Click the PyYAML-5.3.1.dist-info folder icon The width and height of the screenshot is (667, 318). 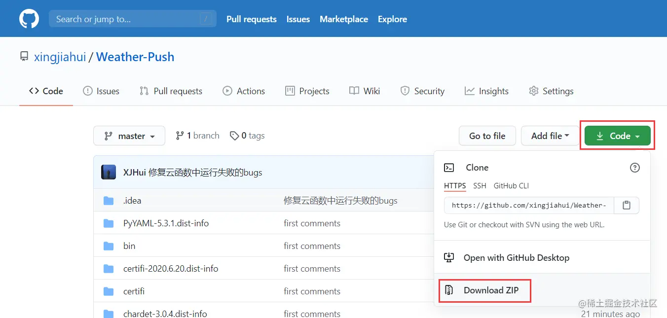point(109,223)
